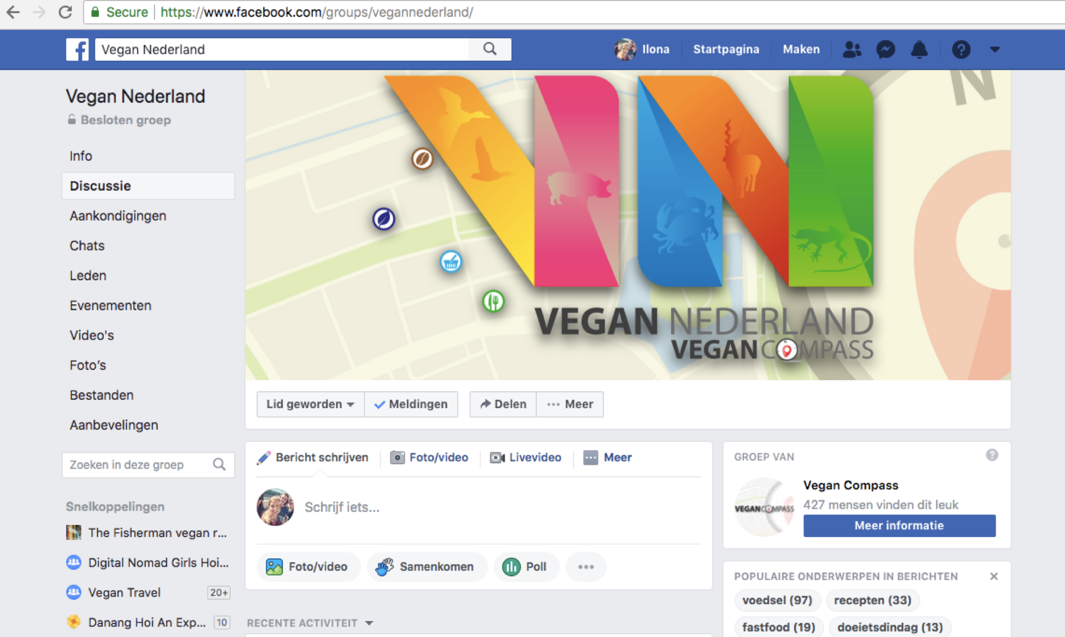This screenshot has width=1065, height=637.
Task: Click the help question mark icon
Action: pos(961,50)
